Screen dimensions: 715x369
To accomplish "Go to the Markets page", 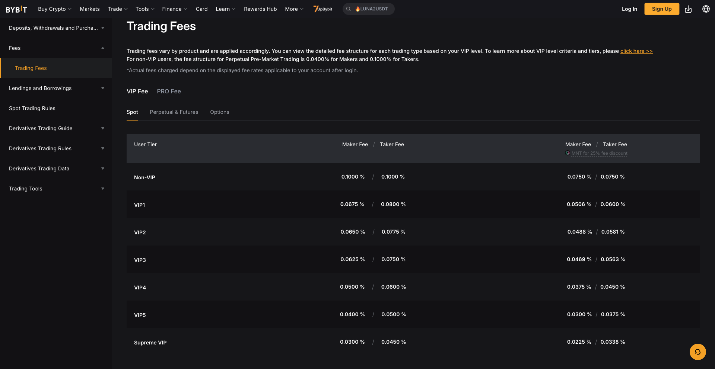I will (90, 9).
